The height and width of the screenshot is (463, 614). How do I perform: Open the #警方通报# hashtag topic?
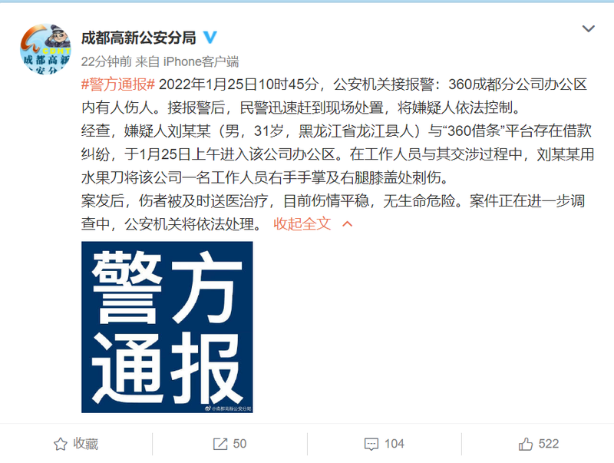[x=118, y=84]
